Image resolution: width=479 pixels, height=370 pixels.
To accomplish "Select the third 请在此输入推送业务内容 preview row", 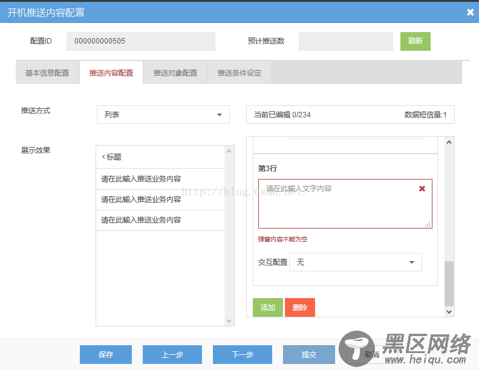I will (x=160, y=220).
